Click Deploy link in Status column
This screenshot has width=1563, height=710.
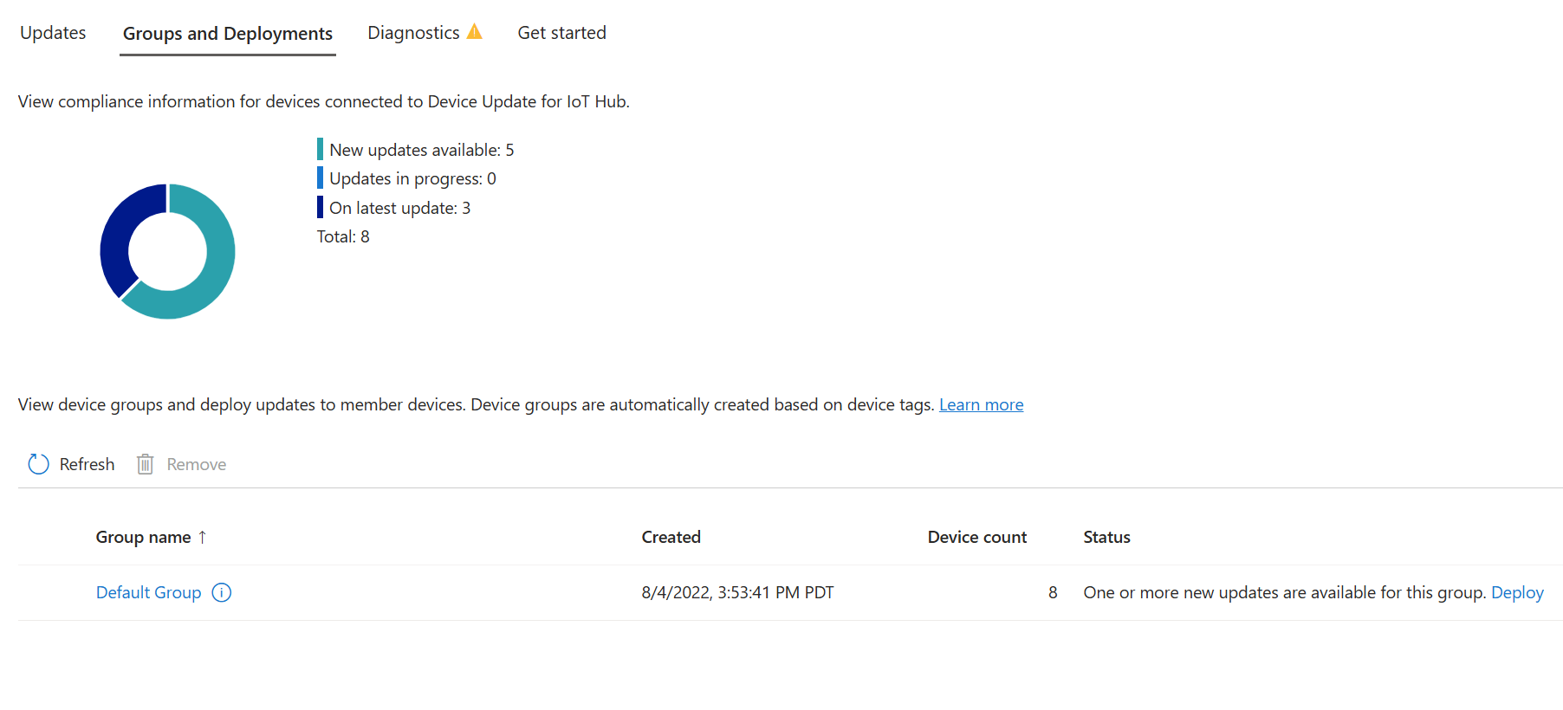(1517, 592)
